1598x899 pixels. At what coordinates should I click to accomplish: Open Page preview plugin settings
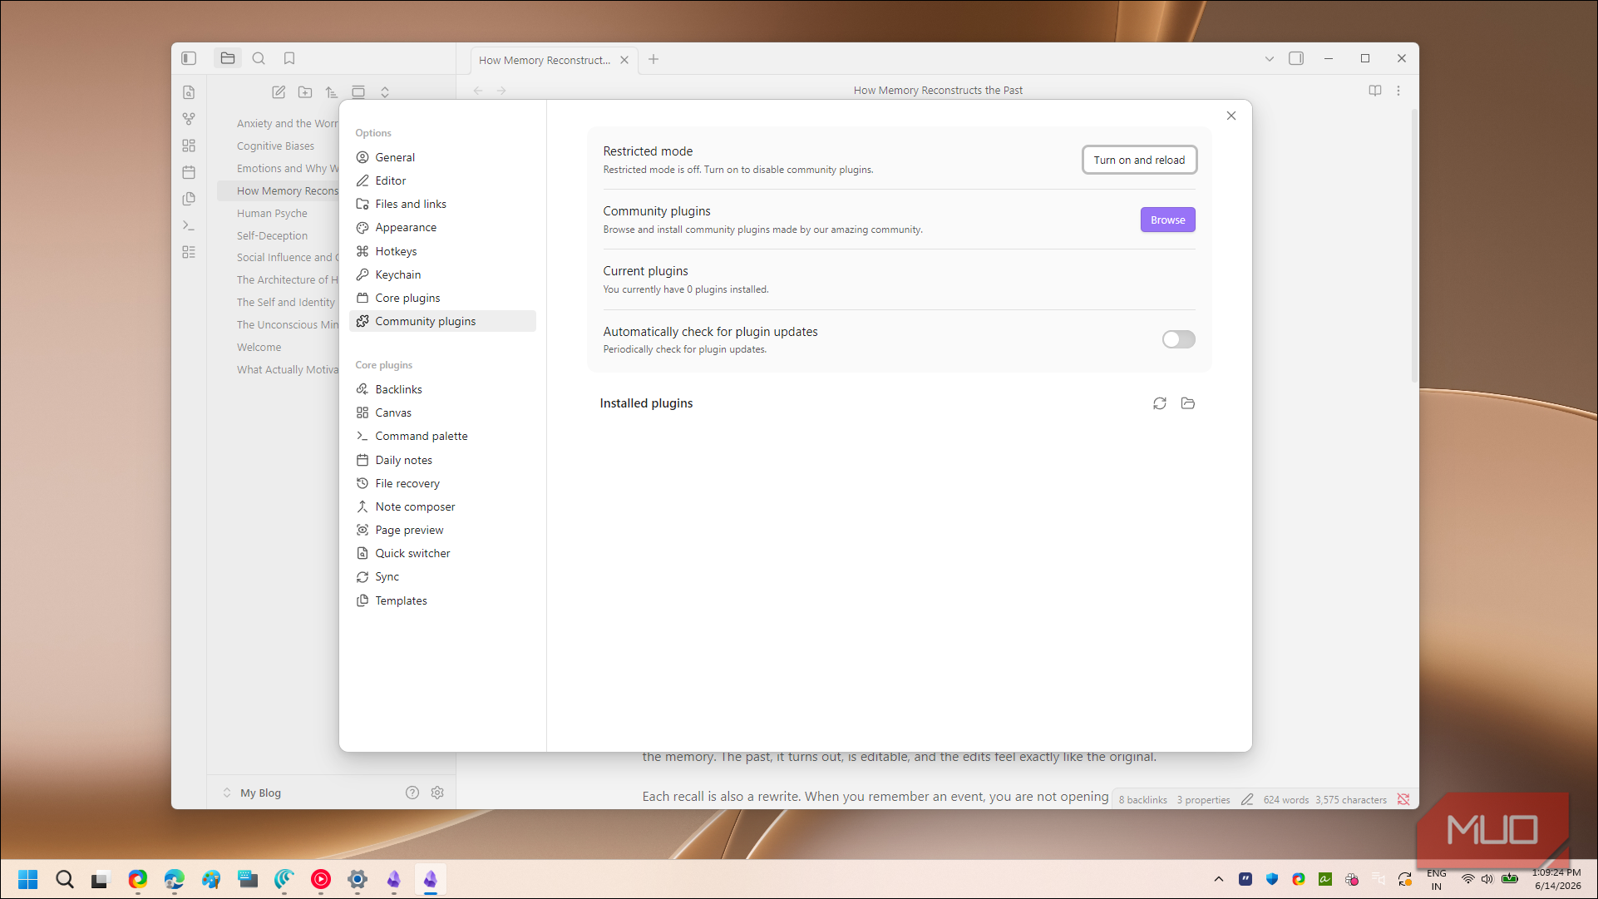coord(442,530)
